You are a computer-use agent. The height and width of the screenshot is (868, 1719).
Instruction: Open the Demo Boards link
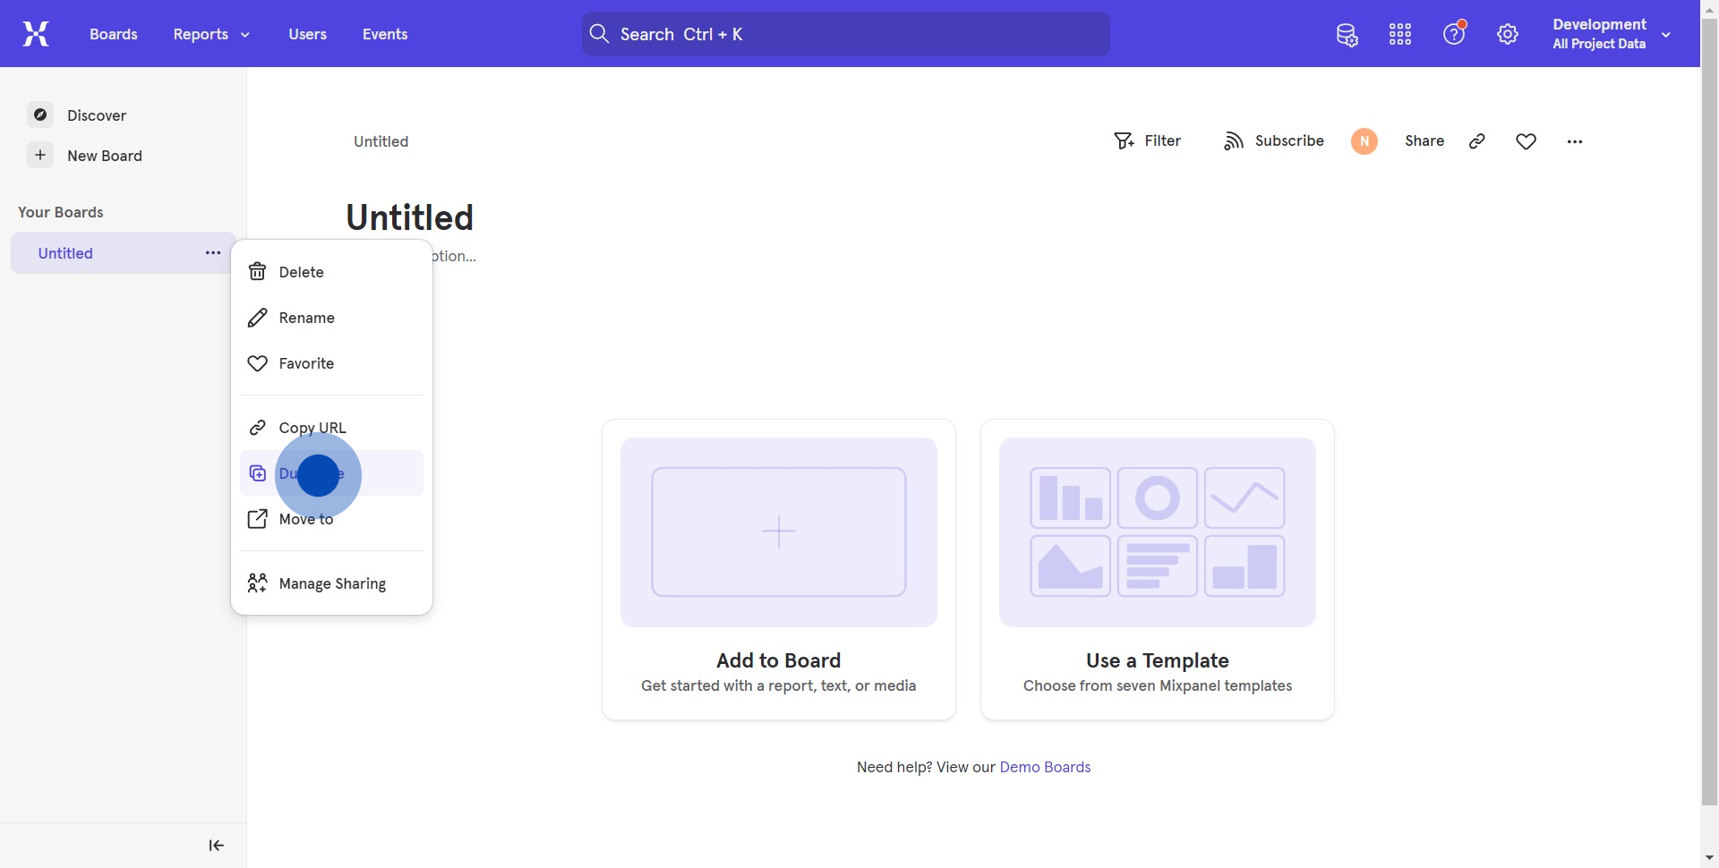click(x=1045, y=767)
